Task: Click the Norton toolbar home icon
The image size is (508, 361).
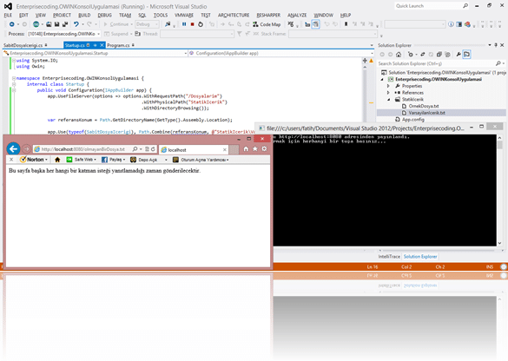Action: [x=57, y=160]
